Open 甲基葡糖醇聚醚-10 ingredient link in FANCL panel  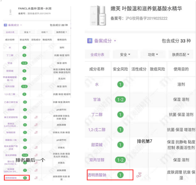[x=10, y=79]
